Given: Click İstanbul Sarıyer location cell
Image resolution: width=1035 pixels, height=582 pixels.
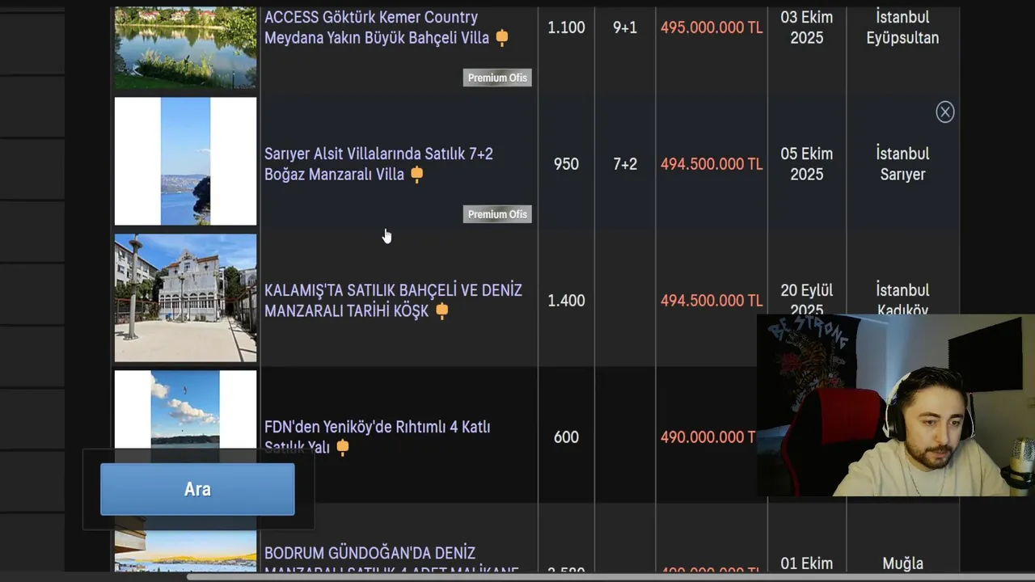Looking at the screenshot, I should [902, 164].
